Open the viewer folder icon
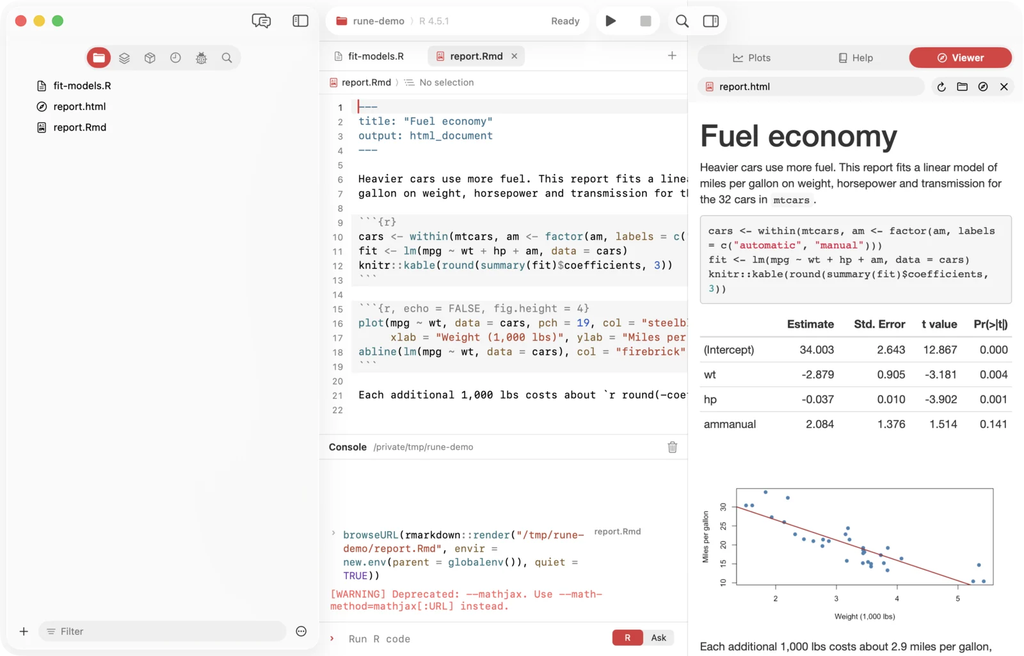Viewport: 1024px width, 656px height. point(962,87)
